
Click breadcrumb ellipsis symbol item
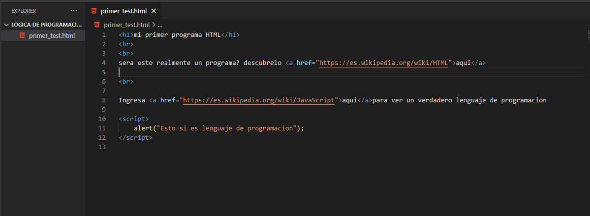click(x=159, y=25)
